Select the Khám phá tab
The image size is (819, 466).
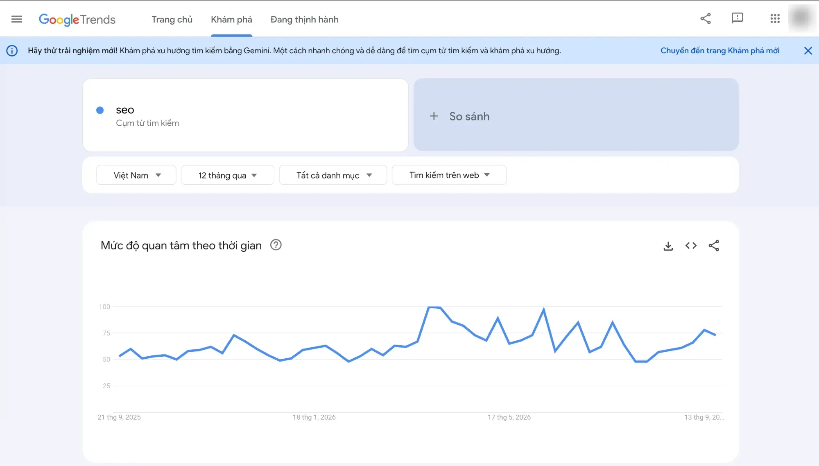tap(231, 20)
